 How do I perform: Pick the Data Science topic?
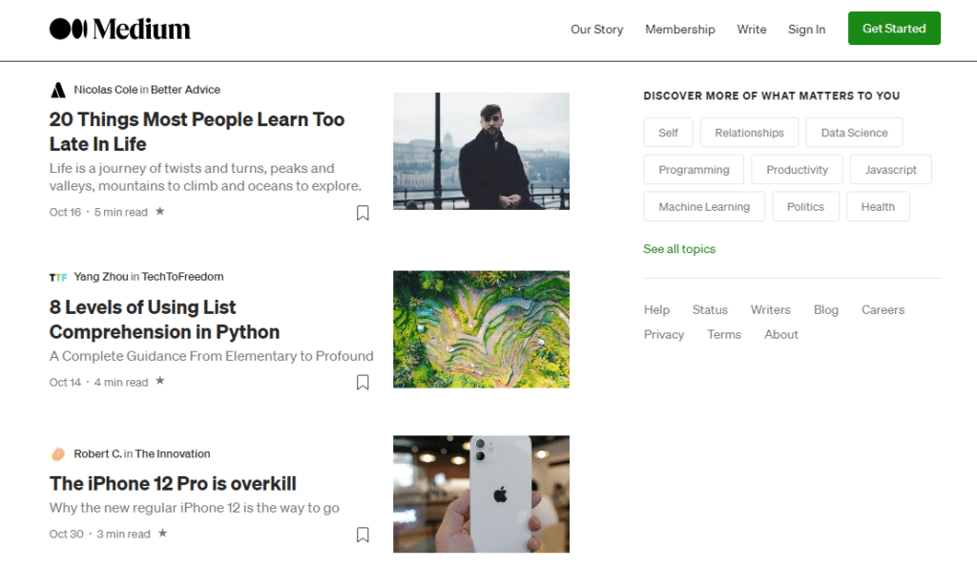[854, 133]
